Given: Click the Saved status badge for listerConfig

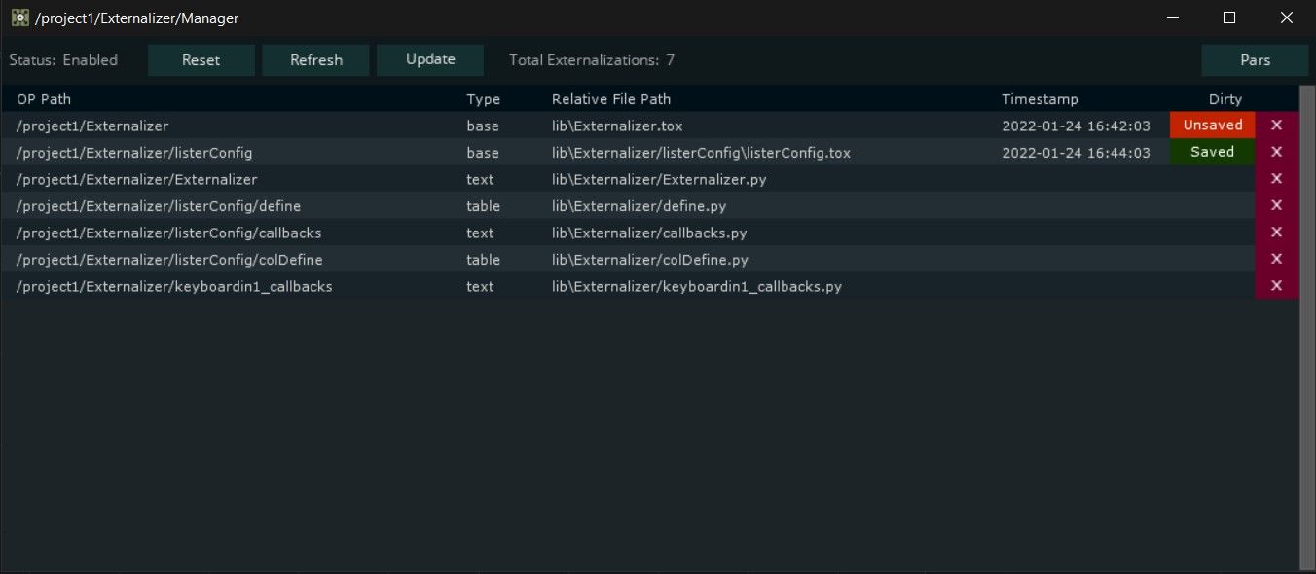Looking at the screenshot, I should tap(1212, 152).
